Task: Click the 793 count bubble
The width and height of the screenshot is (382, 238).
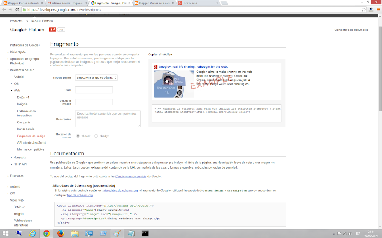Action: pyautogui.click(x=61, y=30)
